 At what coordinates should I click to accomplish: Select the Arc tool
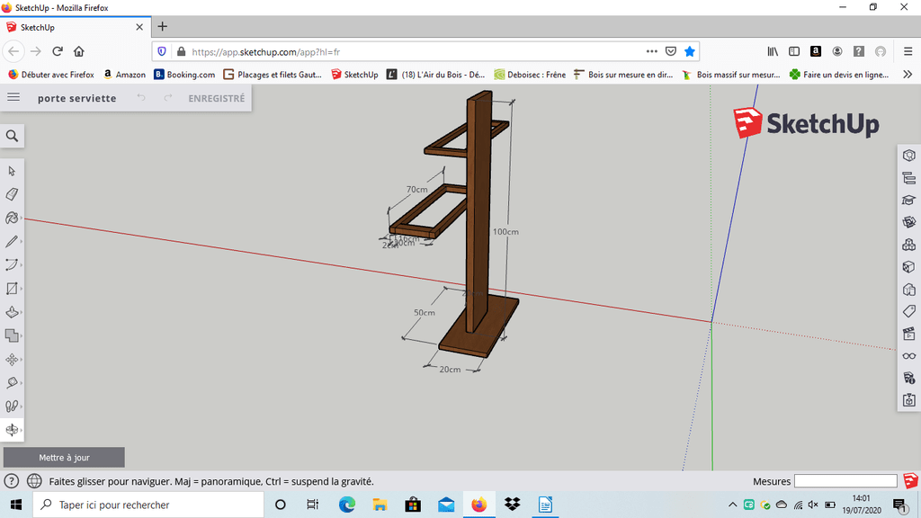[x=12, y=265]
